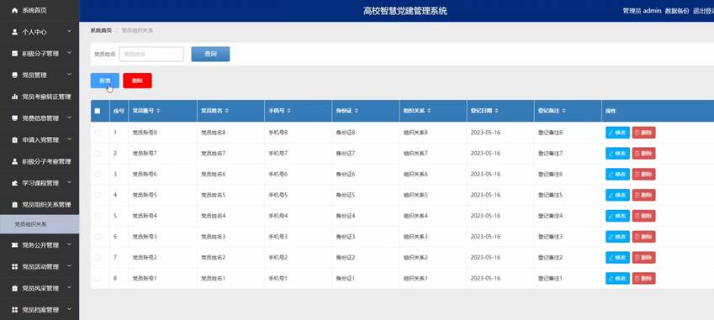Image resolution: width=714 pixels, height=320 pixels.
Task: Click the blue 新增 button
Action: coord(105,81)
